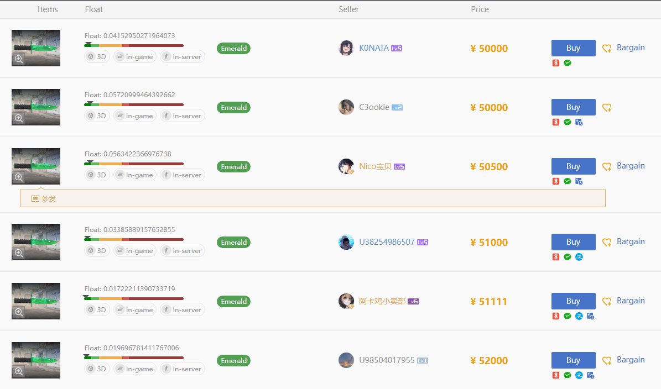Click WeChat pay icon in C3ookie's row
The width and height of the screenshot is (661, 389).
(568, 122)
